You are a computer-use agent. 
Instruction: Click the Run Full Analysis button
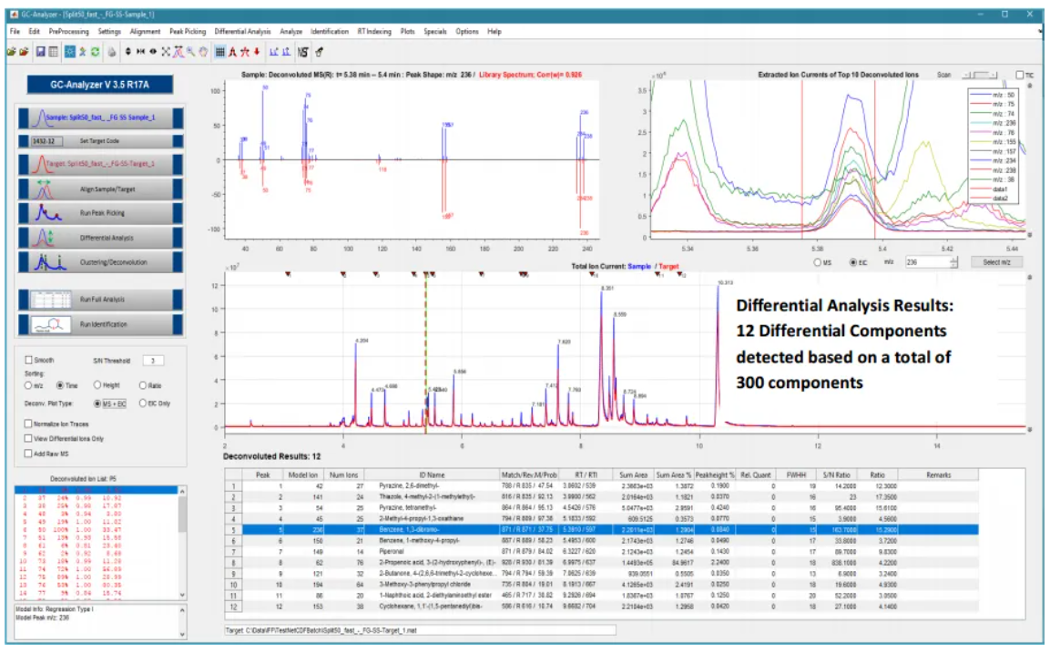click(x=100, y=300)
